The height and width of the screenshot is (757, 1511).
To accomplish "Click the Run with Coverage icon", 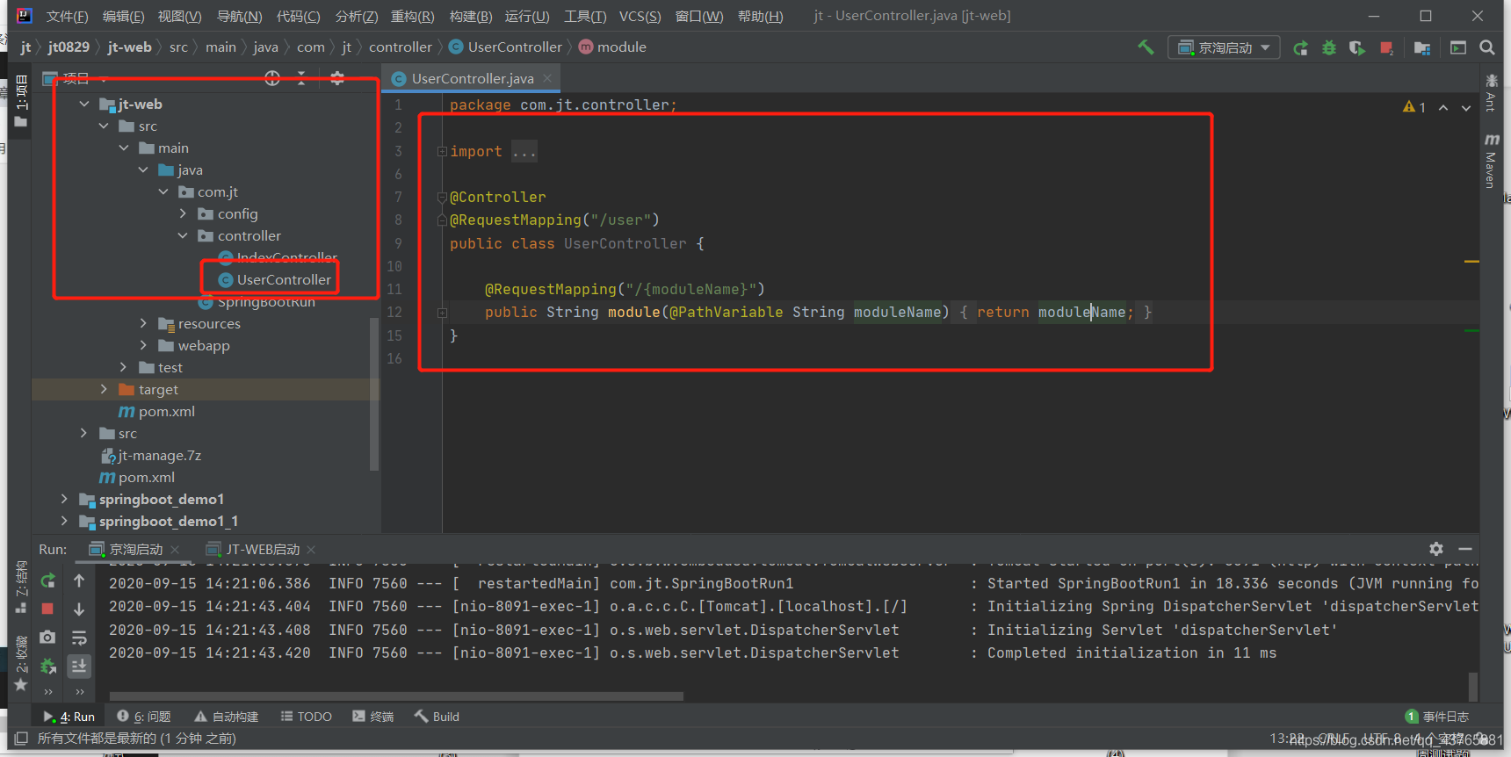I will (1357, 47).
